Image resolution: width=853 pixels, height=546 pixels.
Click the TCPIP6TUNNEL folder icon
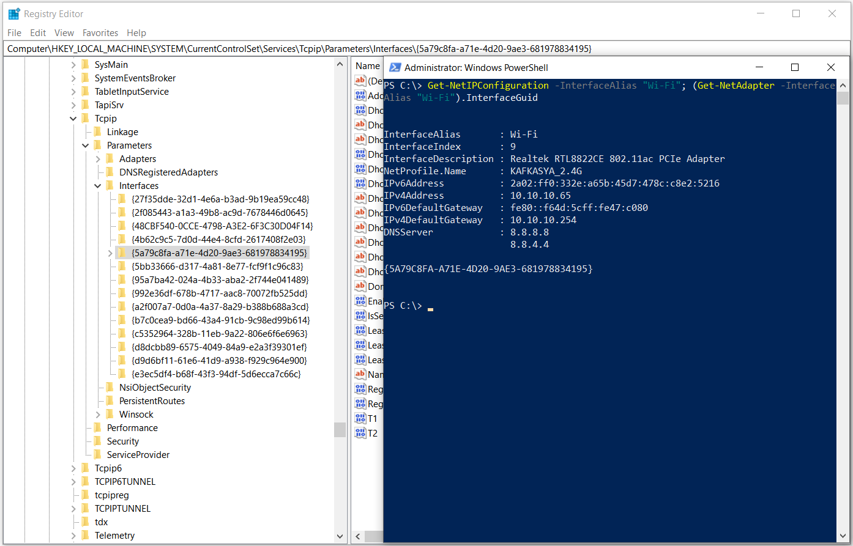[x=85, y=482]
